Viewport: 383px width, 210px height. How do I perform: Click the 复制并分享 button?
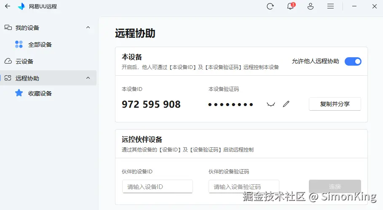pos(335,104)
